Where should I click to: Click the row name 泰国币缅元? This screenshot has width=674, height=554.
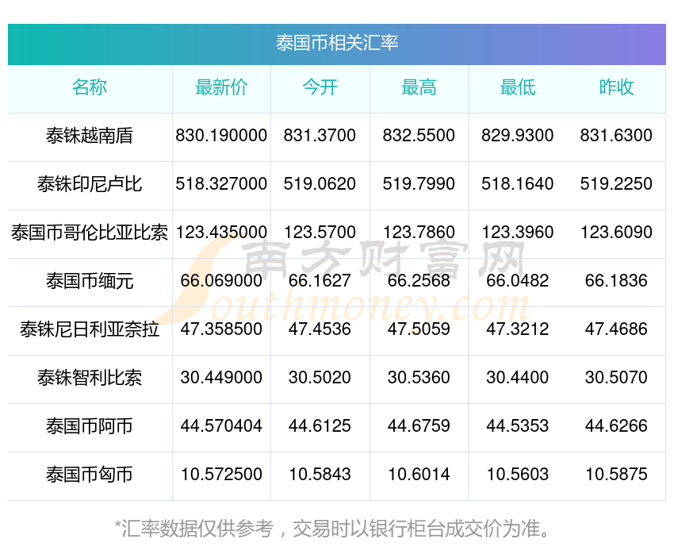90,281
